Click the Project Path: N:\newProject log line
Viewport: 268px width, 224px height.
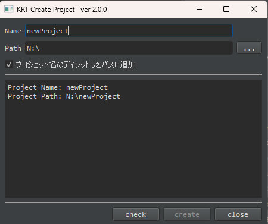click(64, 96)
